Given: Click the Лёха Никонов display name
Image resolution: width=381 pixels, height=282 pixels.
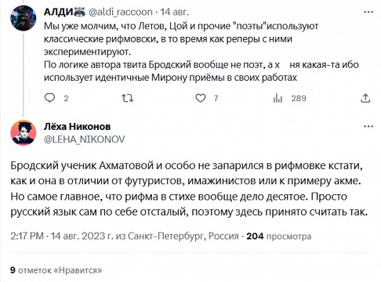Looking at the screenshot, I should click(x=77, y=127).
